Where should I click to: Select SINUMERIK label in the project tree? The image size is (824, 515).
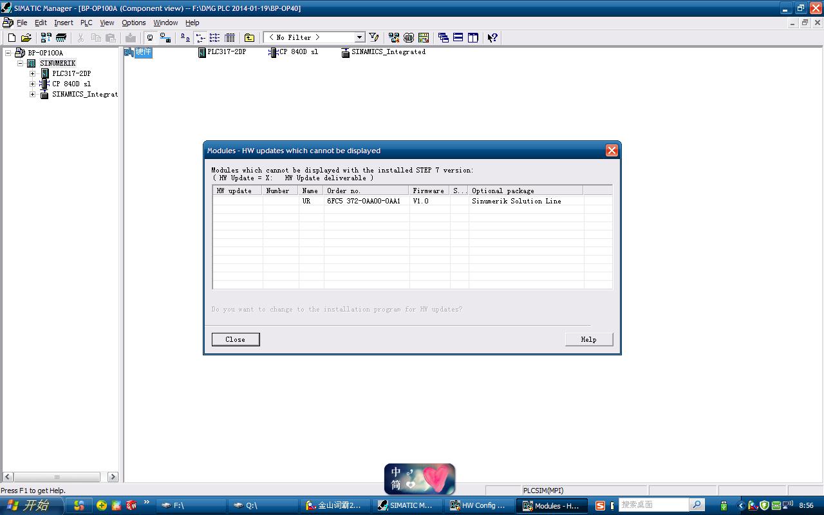pos(57,63)
